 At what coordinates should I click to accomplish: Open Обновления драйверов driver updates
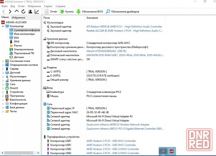(123, 12)
